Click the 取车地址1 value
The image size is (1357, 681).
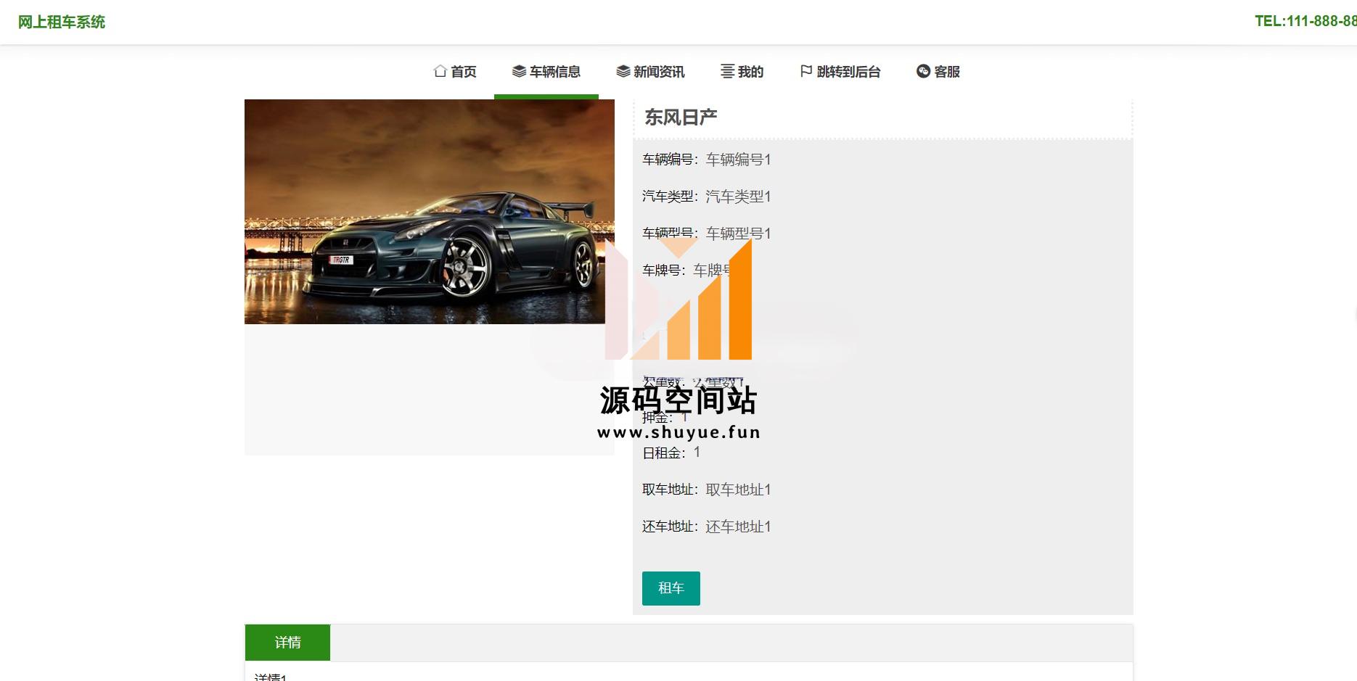[x=738, y=490]
